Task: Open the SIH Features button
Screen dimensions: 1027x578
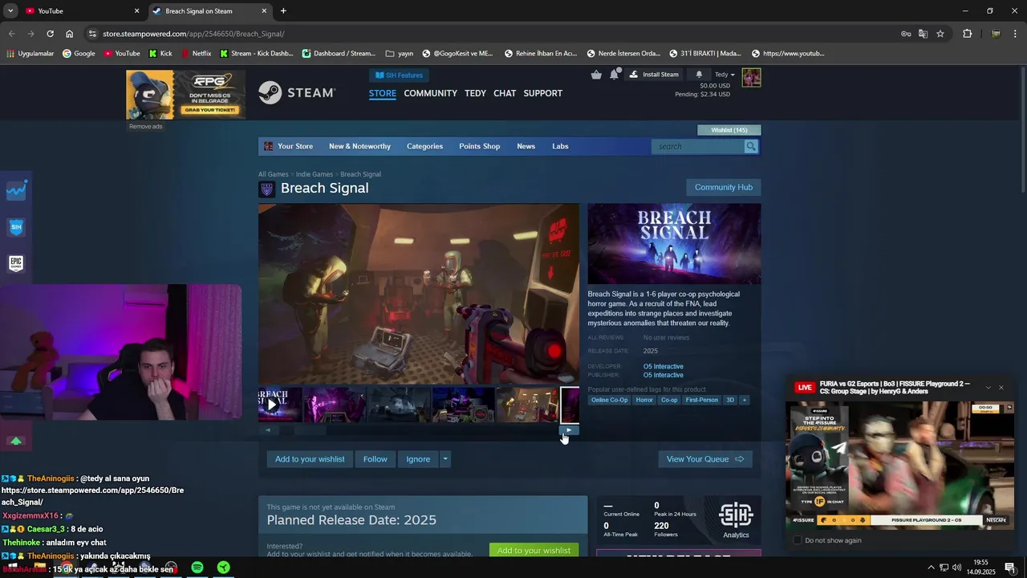Action: 400,75
